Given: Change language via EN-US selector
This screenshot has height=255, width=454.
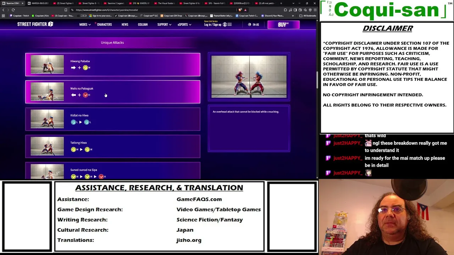Looking at the screenshot, I should point(254,24).
